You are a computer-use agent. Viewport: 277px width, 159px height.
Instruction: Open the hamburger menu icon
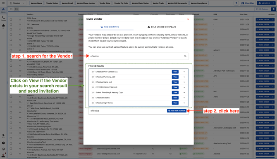click(3, 3)
